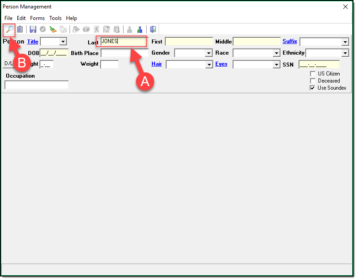The height and width of the screenshot is (280, 357).
Task: Click the exit door toolbar icon
Action: (x=153, y=30)
